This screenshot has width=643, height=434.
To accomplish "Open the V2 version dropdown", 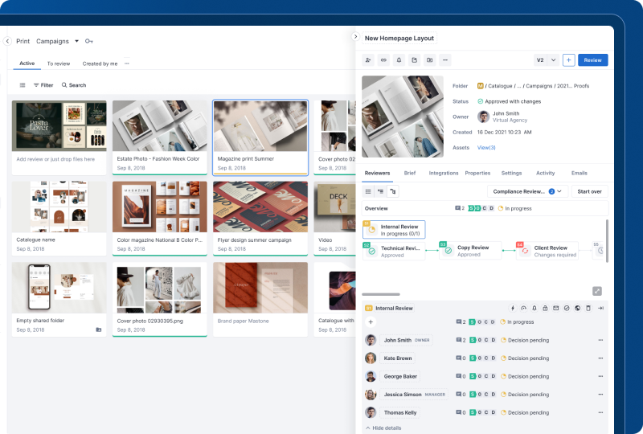I will tap(546, 59).
